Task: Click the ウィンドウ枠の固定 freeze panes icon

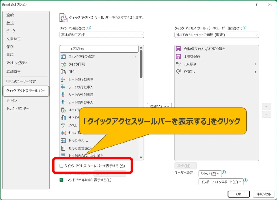Action: coord(63,56)
